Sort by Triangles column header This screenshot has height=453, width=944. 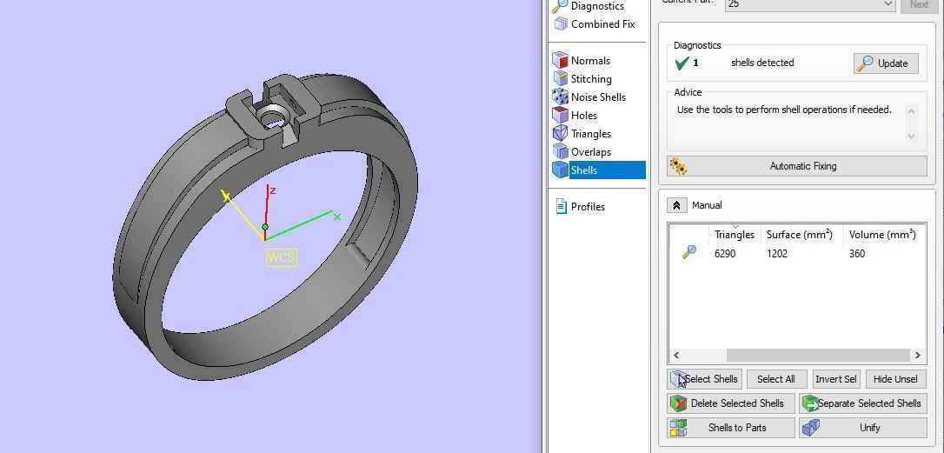(734, 235)
